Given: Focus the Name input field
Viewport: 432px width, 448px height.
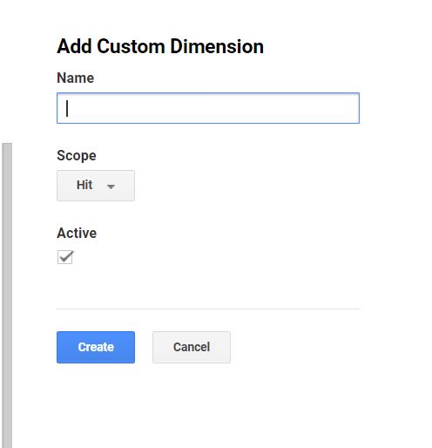Looking at the screenshot, I should click(208, 108).
